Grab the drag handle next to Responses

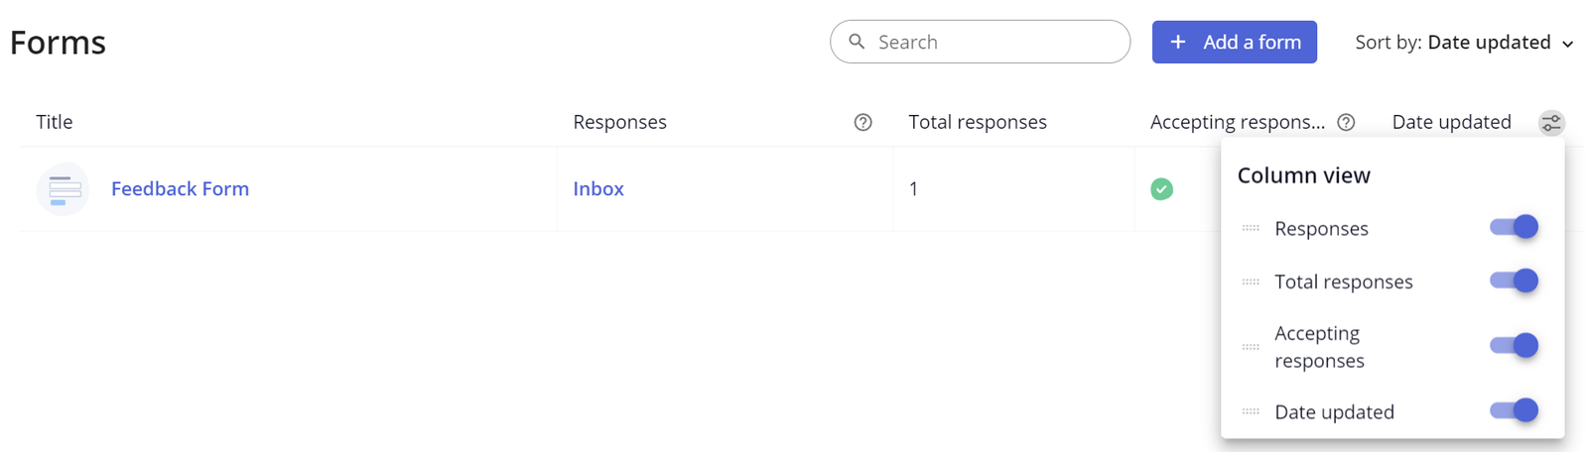(1251, 228)
